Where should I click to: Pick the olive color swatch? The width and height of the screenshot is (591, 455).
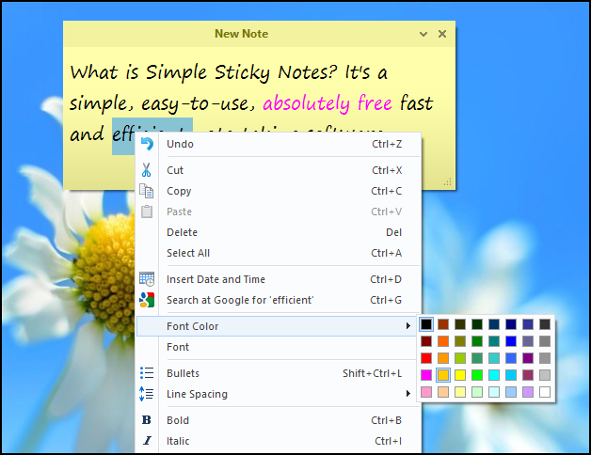460,341
